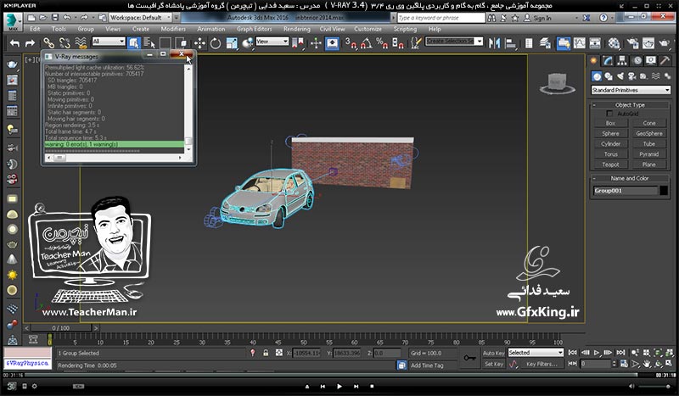Open the Modify panel tab
This screenshot has width=679, height=396.
[x=608, y=61]
